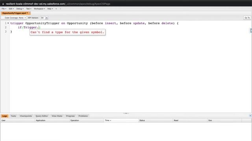
Task: Switch to the Problems tab
Action: coord(83,116)
